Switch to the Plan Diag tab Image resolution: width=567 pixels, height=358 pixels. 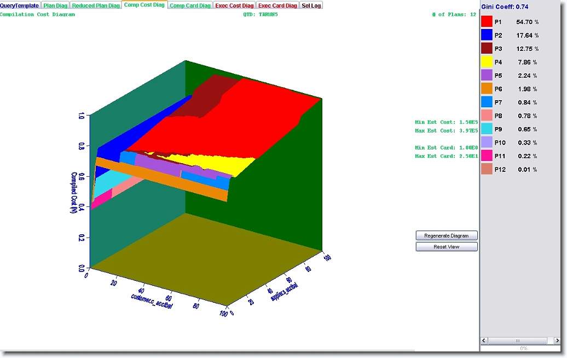(55, 5)
